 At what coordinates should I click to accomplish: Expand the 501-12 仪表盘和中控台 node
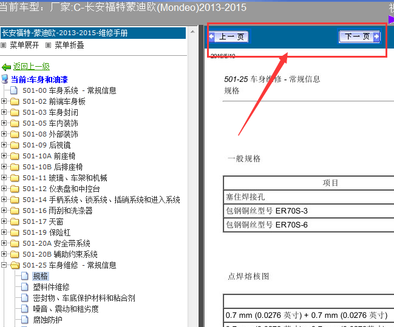pos(4,188)
